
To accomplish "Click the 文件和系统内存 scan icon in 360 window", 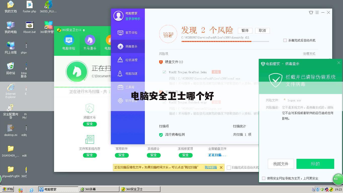I will tap(90, 139).
